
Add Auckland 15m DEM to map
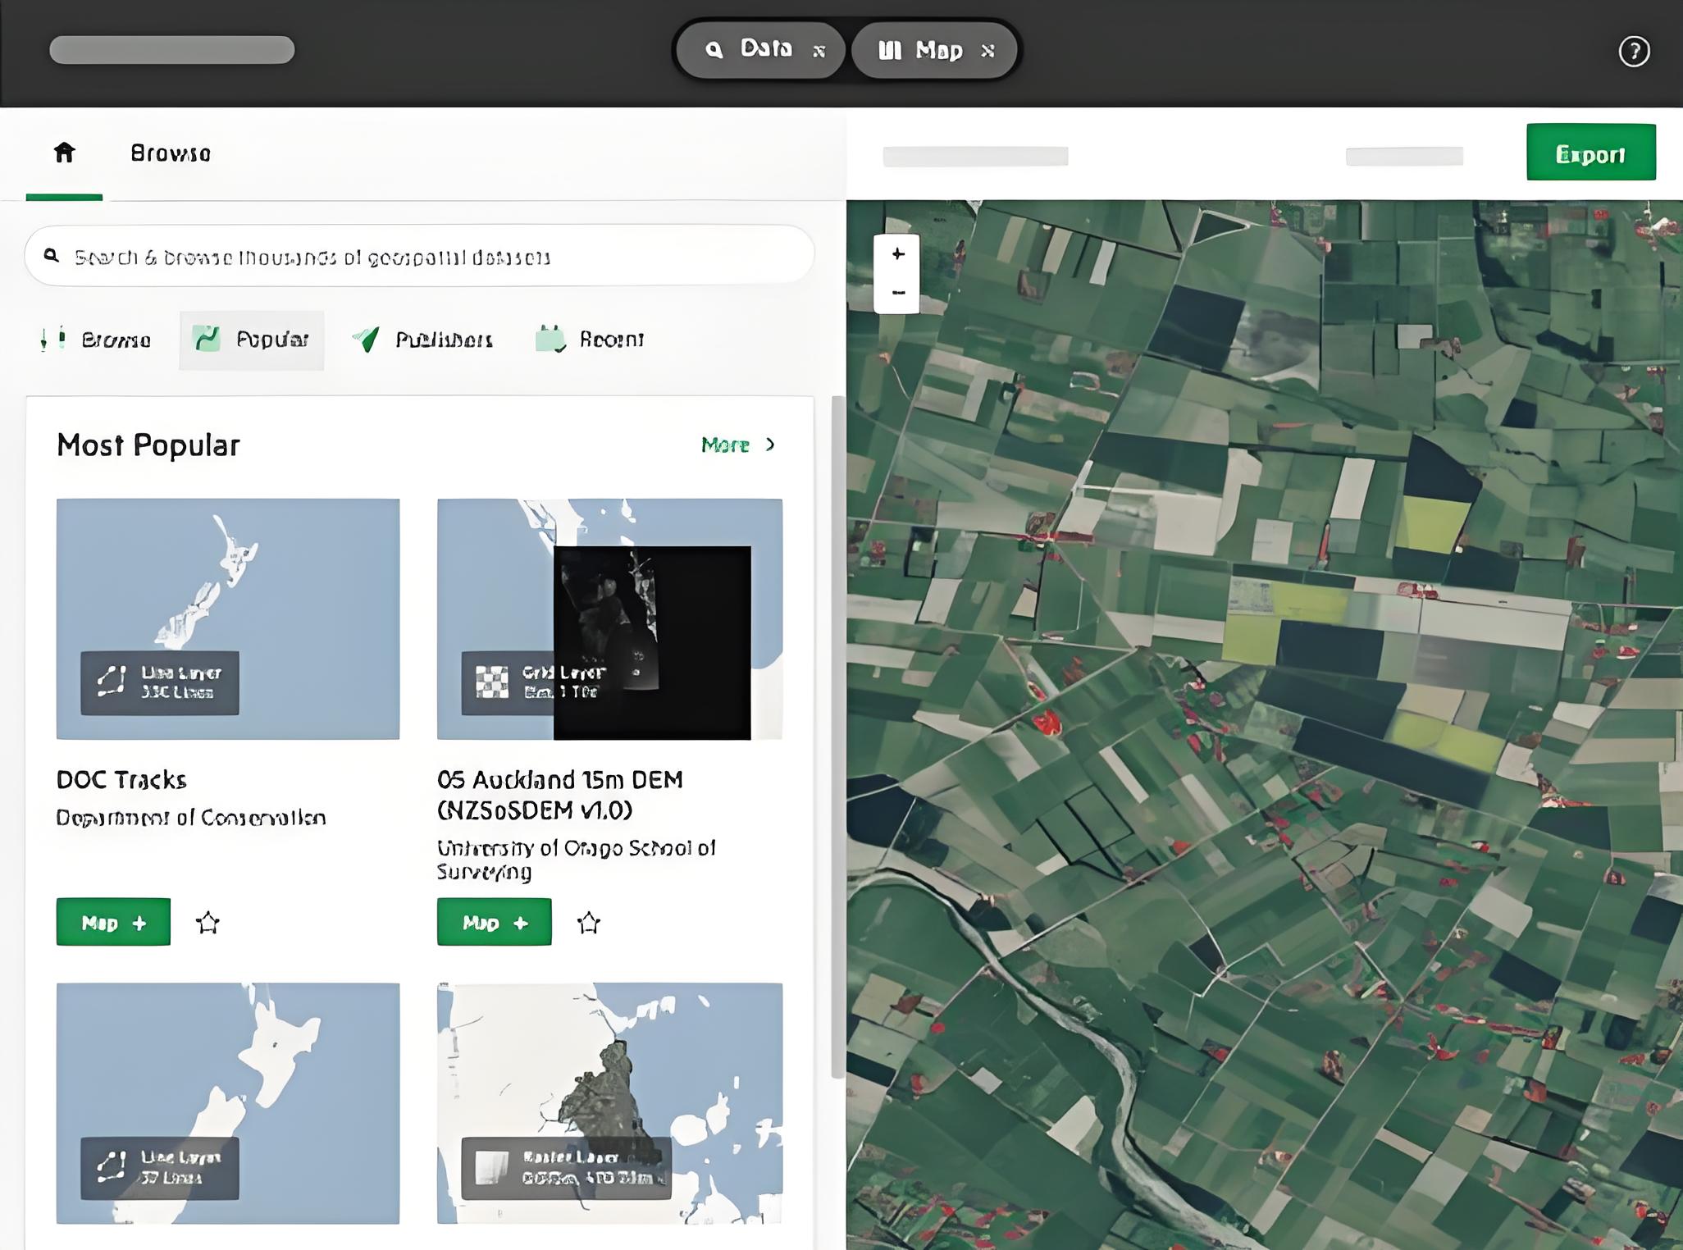(x=494, y=922)
